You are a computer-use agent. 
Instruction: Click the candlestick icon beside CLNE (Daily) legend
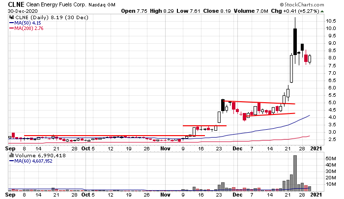[x=11, y=17]
